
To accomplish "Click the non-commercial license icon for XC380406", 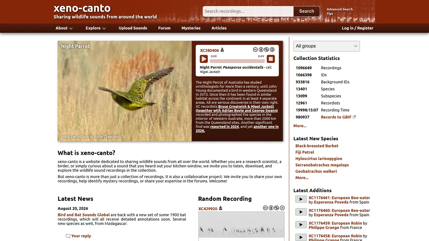I will pyautogui.click(x=266, y=50).
